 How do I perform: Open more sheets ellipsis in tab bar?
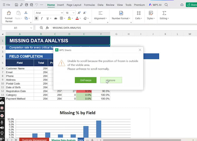tap(87, 140)
